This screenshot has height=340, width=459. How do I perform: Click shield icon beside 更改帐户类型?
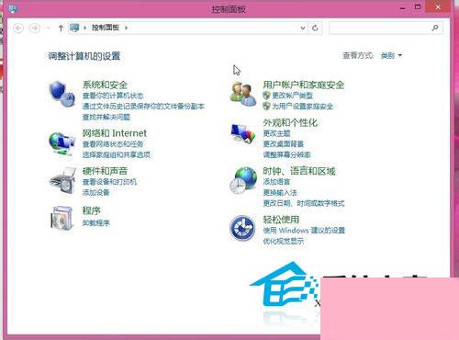266,96
